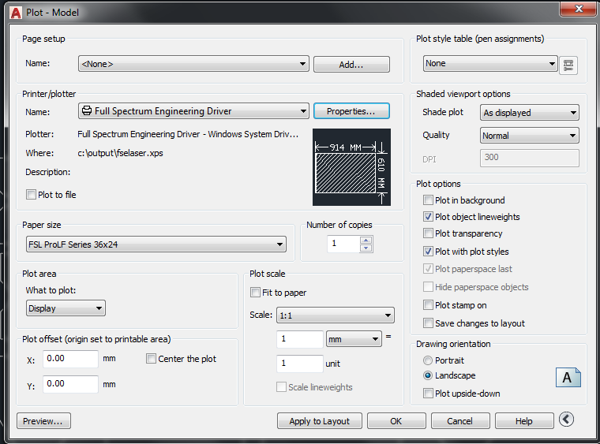Click the Y plot offset field
The width and height of the screenshot is (600, 444).
click(70, 384)
